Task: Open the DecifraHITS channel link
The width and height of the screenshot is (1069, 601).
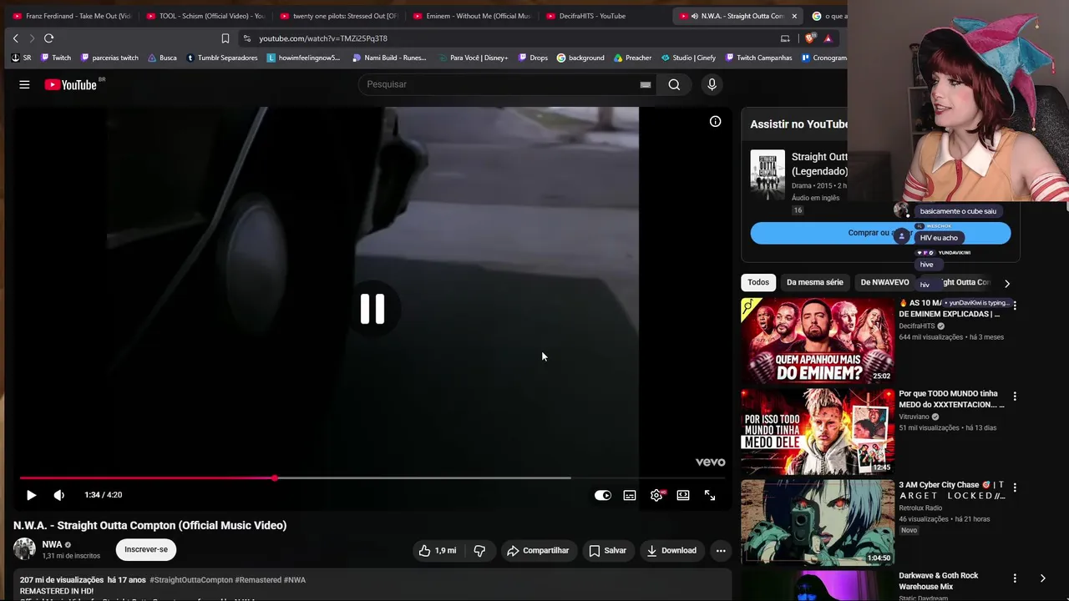Action: (917, 326)
